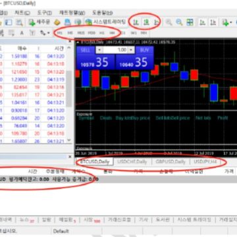Switch chart to line chart type
Image resolution: width=237 pixels, height=237 pixels.
click(x=156, y=22)
